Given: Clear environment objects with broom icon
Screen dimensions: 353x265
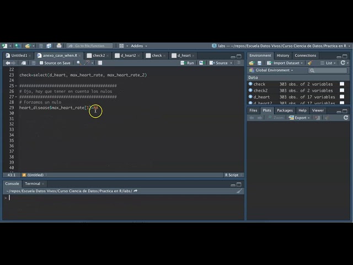Looking at the screenshot, I should 310,63.
